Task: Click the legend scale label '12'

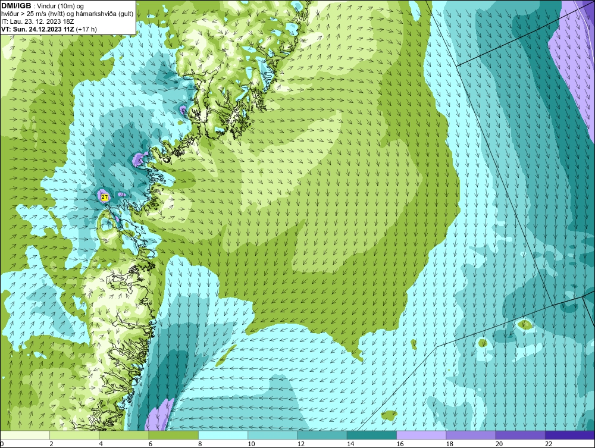Action: pos(301,444)
